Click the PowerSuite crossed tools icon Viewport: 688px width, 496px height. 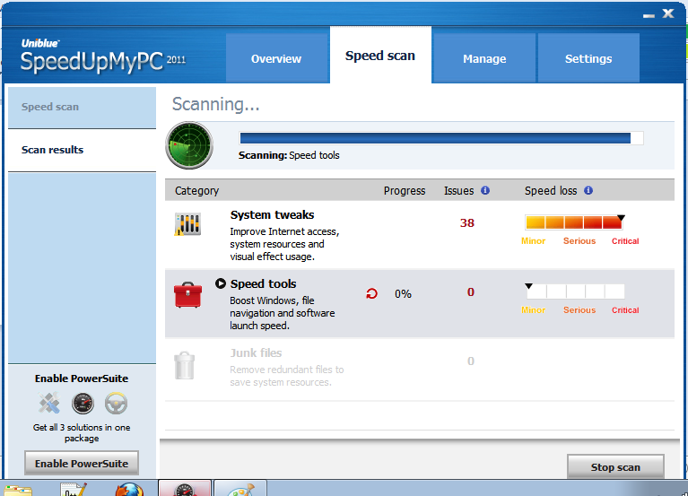click(x=49, y=403)
